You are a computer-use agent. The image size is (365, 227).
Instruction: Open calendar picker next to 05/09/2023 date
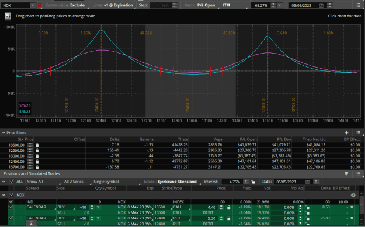click(321, 6)
